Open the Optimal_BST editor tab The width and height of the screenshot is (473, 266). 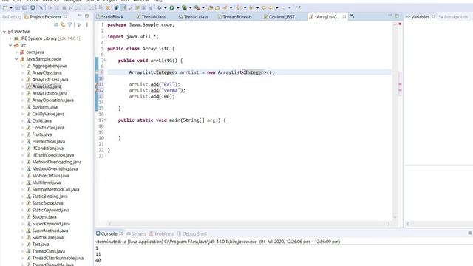[280, 17]
